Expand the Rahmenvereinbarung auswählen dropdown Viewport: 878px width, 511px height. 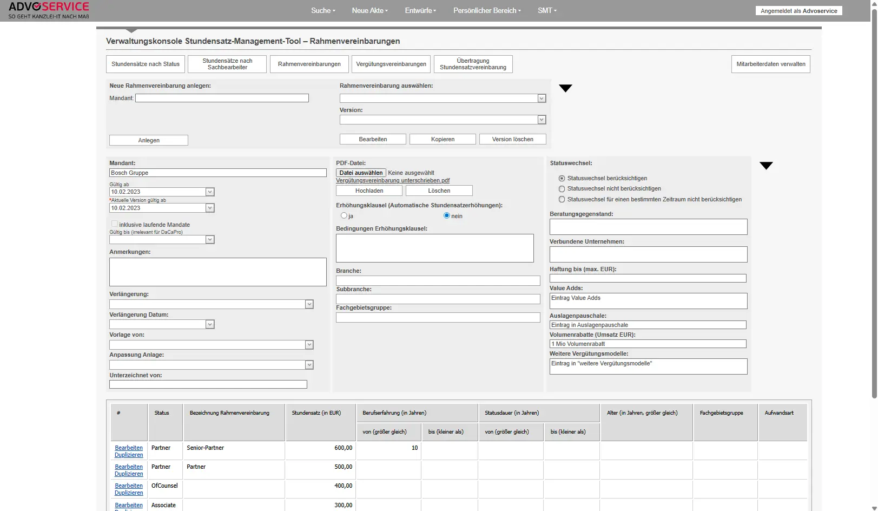point(542,99)
